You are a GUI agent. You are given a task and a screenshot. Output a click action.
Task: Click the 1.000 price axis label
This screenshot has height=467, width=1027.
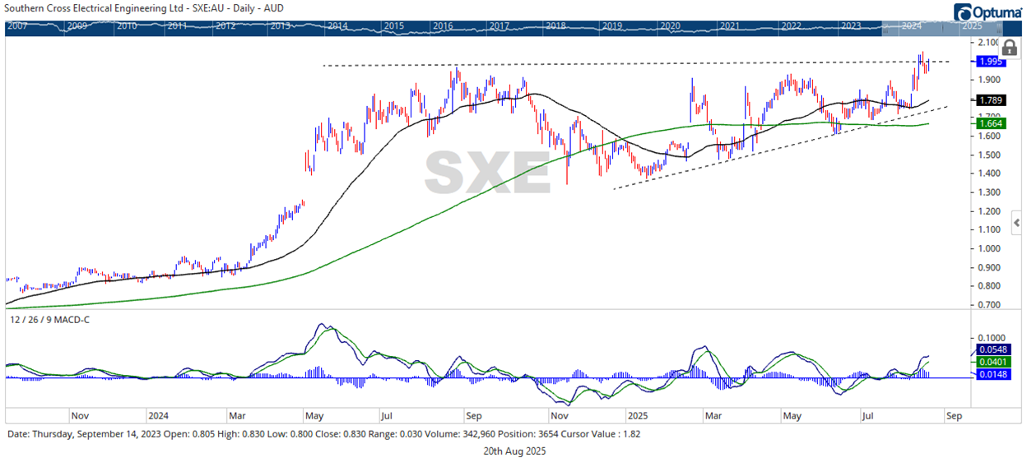click(990, 249)
